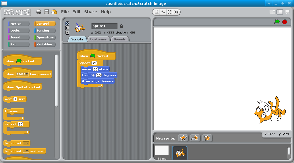Click the repeat 25 value in script

94,63
